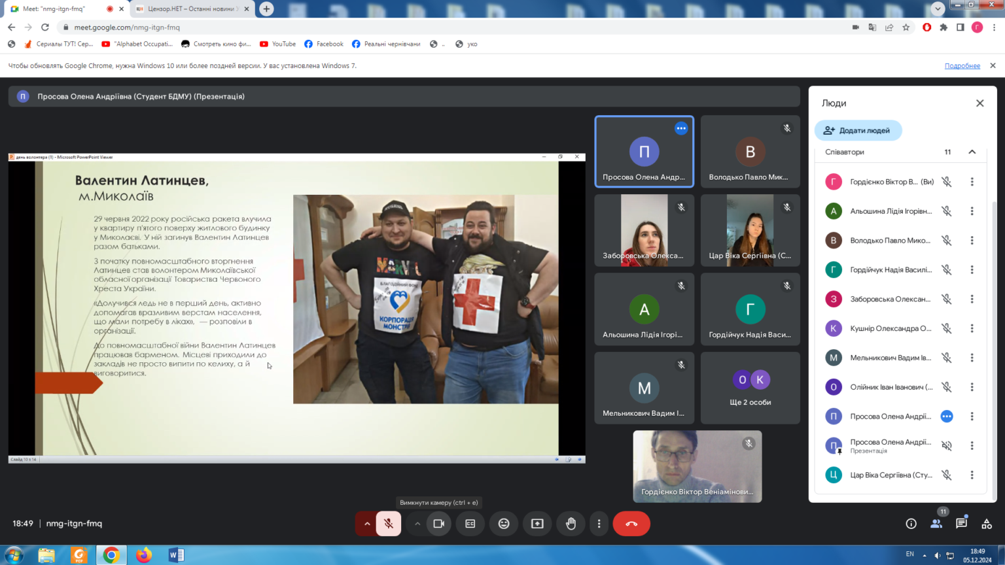Start screen presentation with share button
The width and height of the screenshot is (1005, 565).
(x=537, y=524)
